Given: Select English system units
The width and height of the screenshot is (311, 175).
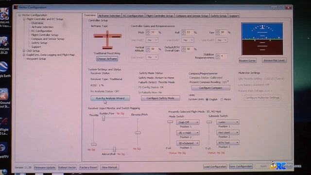Looking at the screenshot, I should tap(207, 99).
